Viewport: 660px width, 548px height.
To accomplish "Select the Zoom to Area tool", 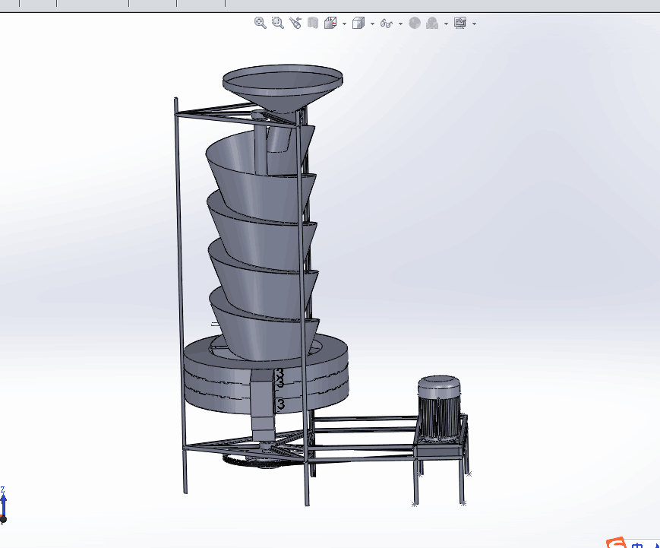I will point(277,23).
